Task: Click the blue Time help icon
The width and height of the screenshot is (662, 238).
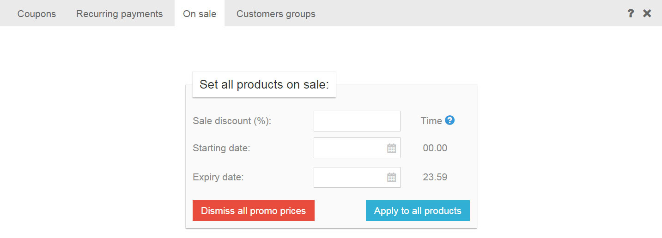Action: click(x=449, y=120)
